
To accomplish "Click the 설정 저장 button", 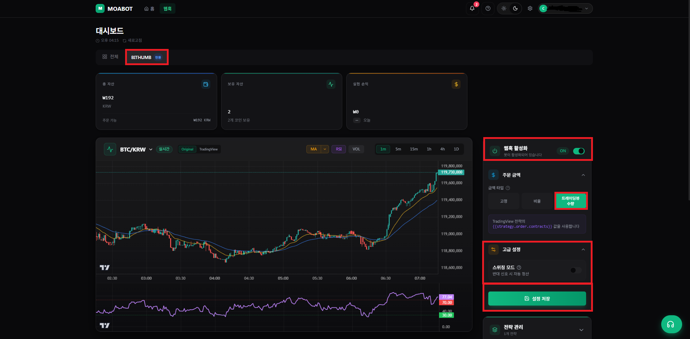I will [537, 299].
